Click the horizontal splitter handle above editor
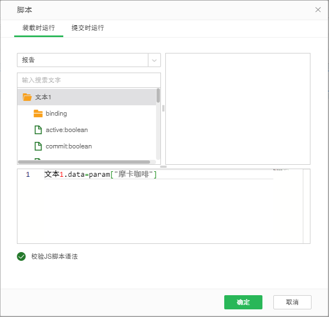329x317 pixels. click(163, 167)
